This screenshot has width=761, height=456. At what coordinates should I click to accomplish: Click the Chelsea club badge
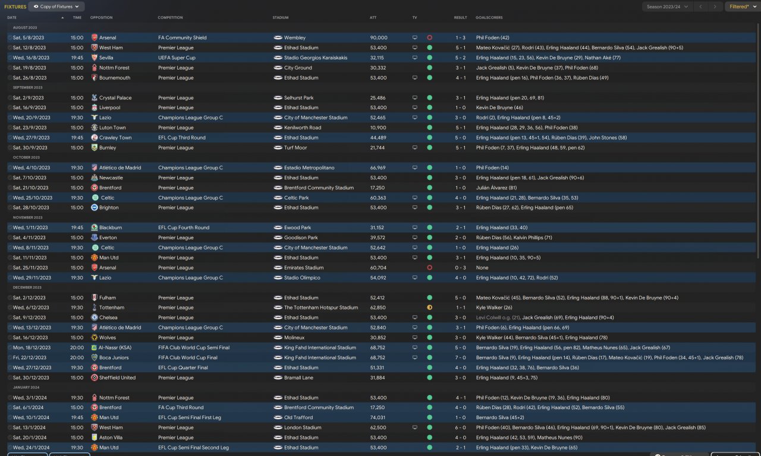[95, 318]
